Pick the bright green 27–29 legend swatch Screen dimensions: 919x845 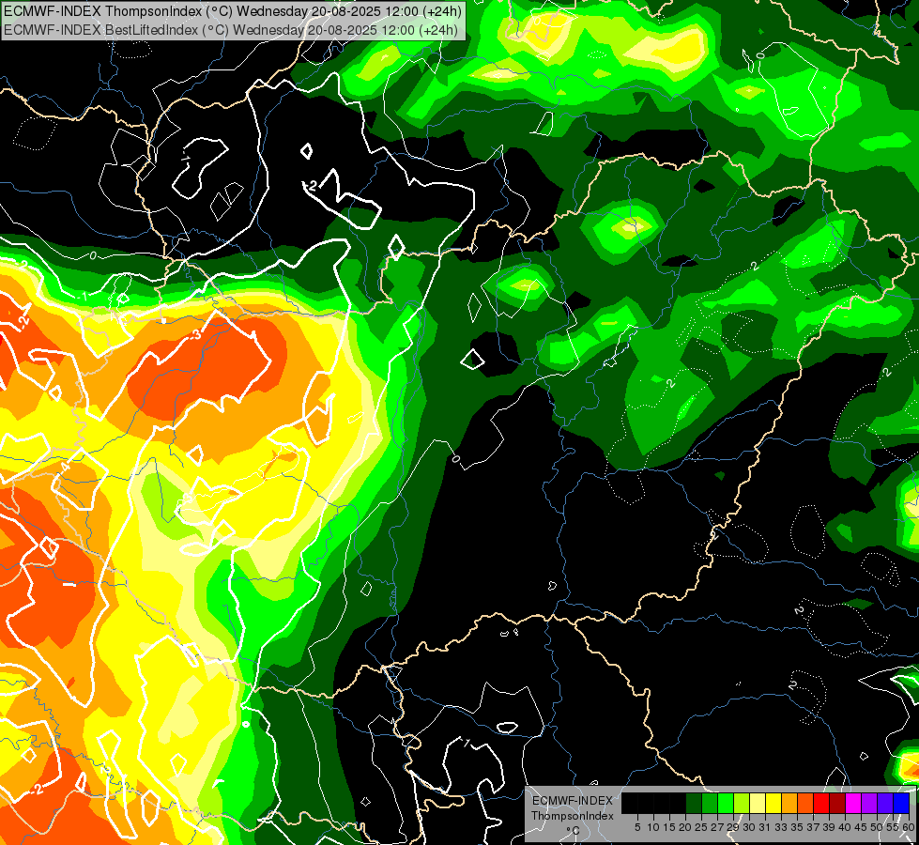coord(726,803)
